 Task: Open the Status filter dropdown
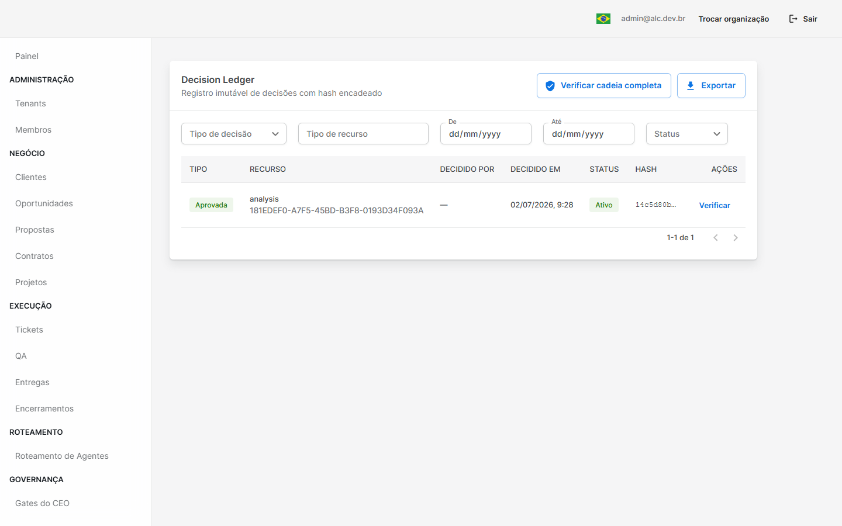687,134
